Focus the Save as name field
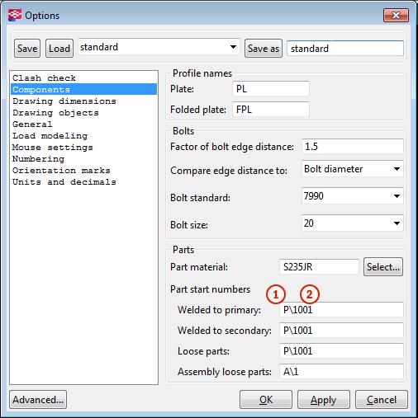This screenshot has height=418, width=418. [x=345, y=49]
